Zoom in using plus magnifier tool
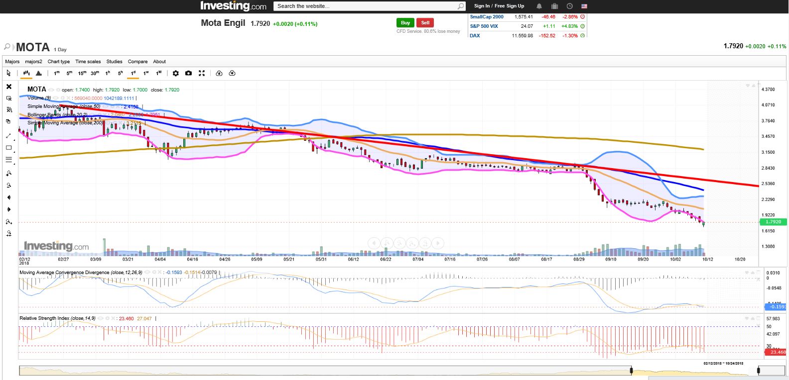 [9, 173]
